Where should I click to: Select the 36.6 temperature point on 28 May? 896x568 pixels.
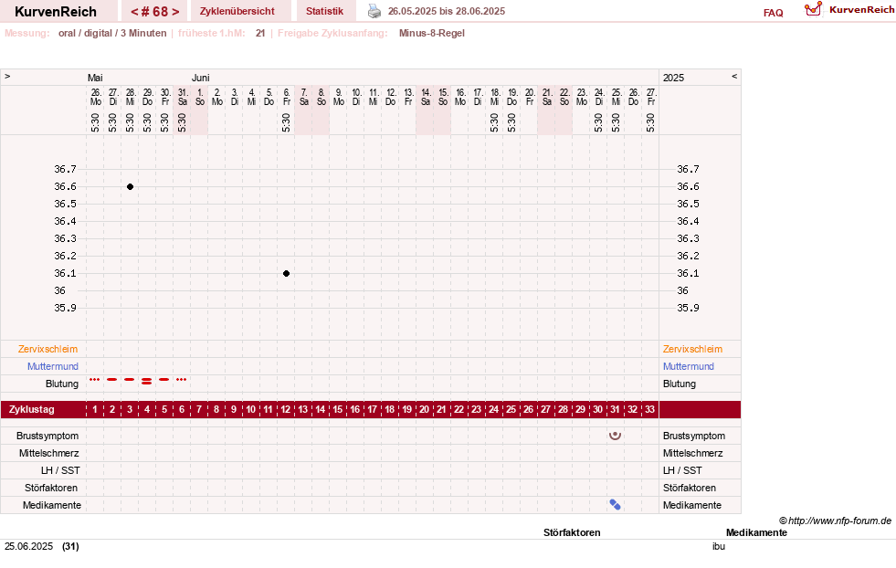(131, 187)
